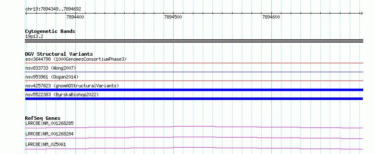The image size is (375, 154).
Task: Click the chr19:7894349..7894692 coordinate label
Action: [x=53, y=9]
